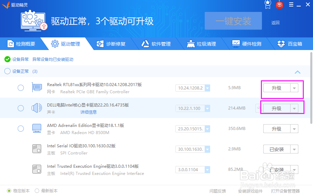Image resolution: width=313 pixels, height=196 pixels.
Task: Open version dropdown 10.22.1.100
Action: point(207,108)
